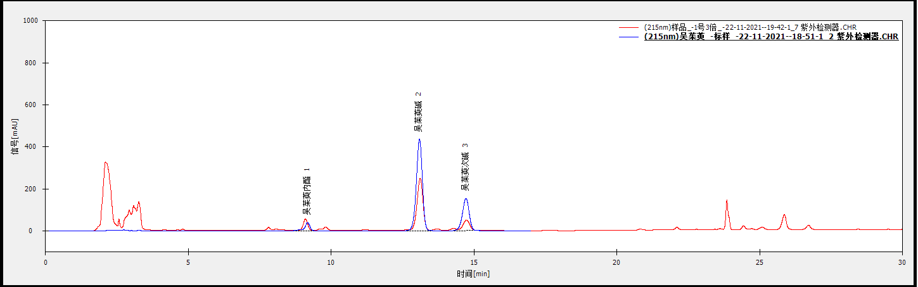The image size is (918, 287).
Task: Click the 1000 tick on the y-axis
Action: 29,21
